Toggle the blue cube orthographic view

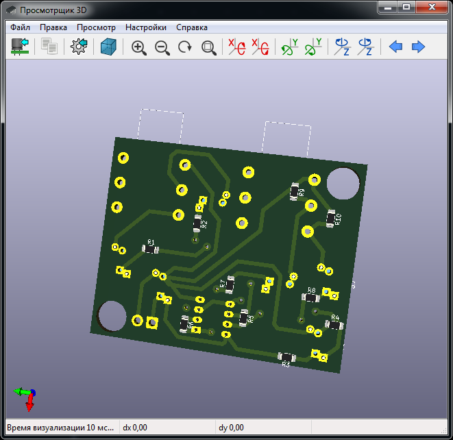click(109, 47)
